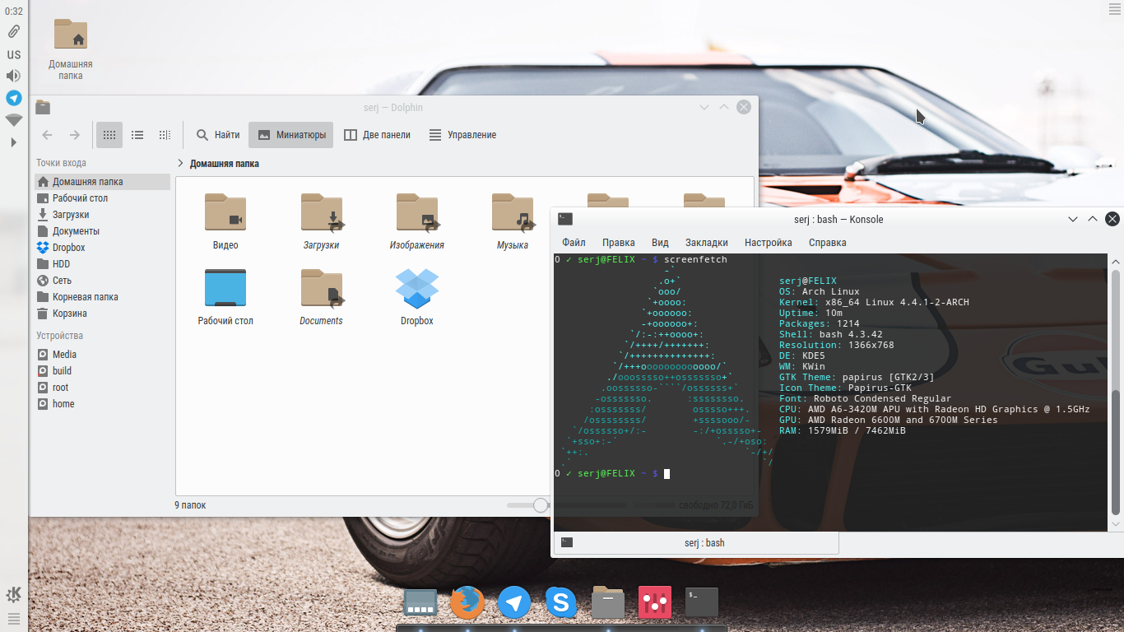Open Корзина trash in sidebar
Screen dimensions: 1124x632
[x=102, y=314]
